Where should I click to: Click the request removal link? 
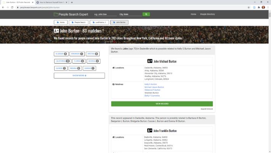pyautogui.click(x=206, y=109)
